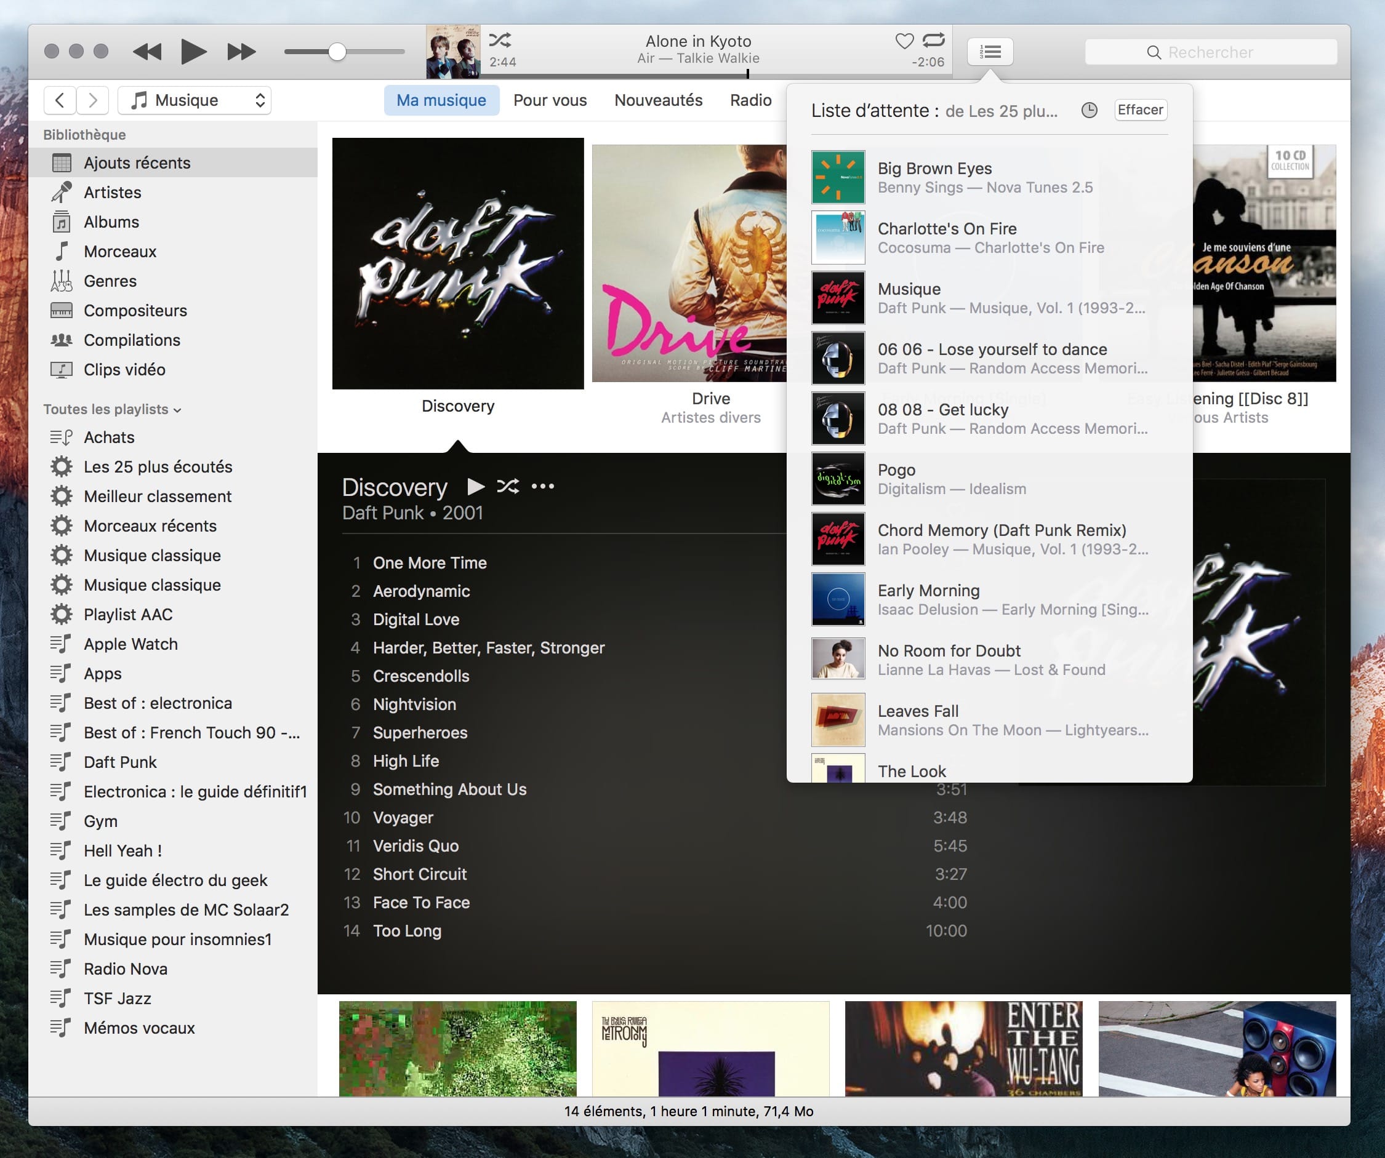
Task: Play 08 08 - Get lucky from queue
Action: [989, 418]
